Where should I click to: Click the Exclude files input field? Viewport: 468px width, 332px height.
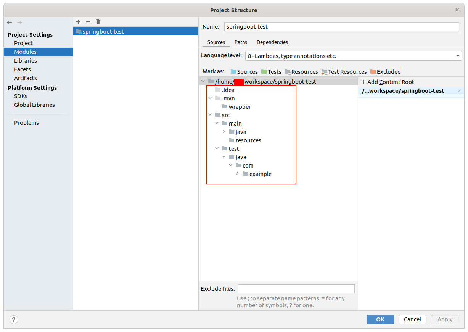(296, 289)
